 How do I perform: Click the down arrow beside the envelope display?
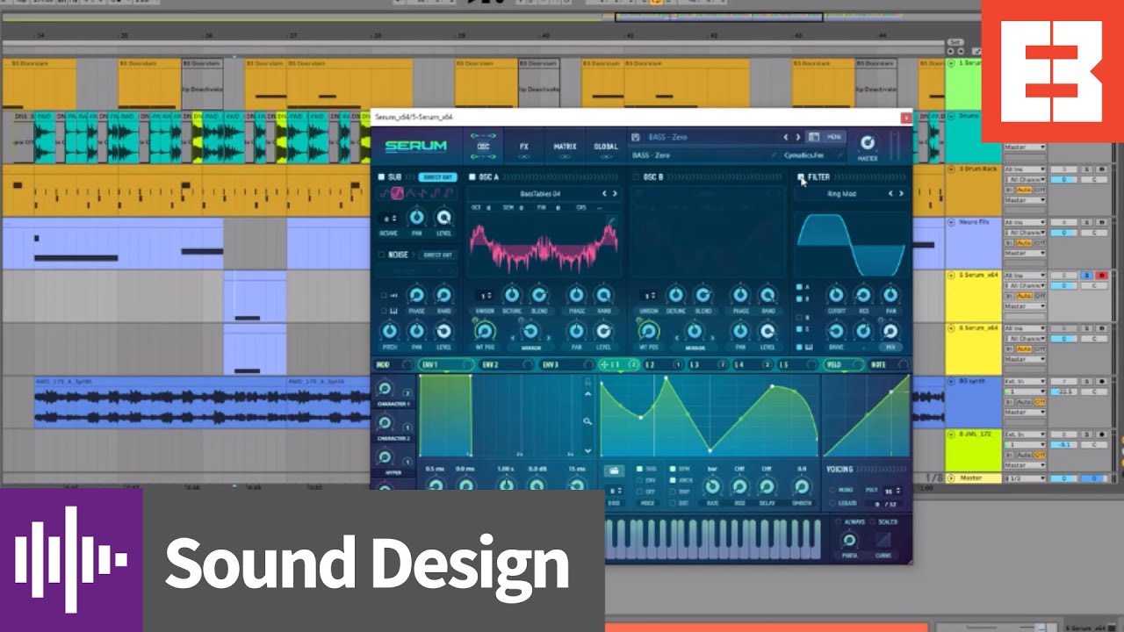[x=587, y=450]
